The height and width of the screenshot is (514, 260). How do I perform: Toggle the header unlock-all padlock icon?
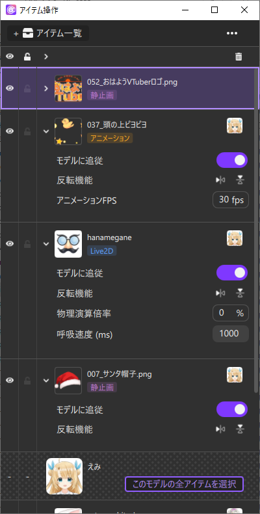pos(27,57)
